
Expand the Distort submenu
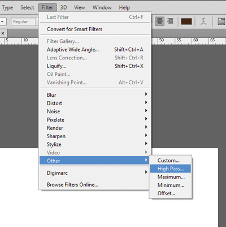95,103
